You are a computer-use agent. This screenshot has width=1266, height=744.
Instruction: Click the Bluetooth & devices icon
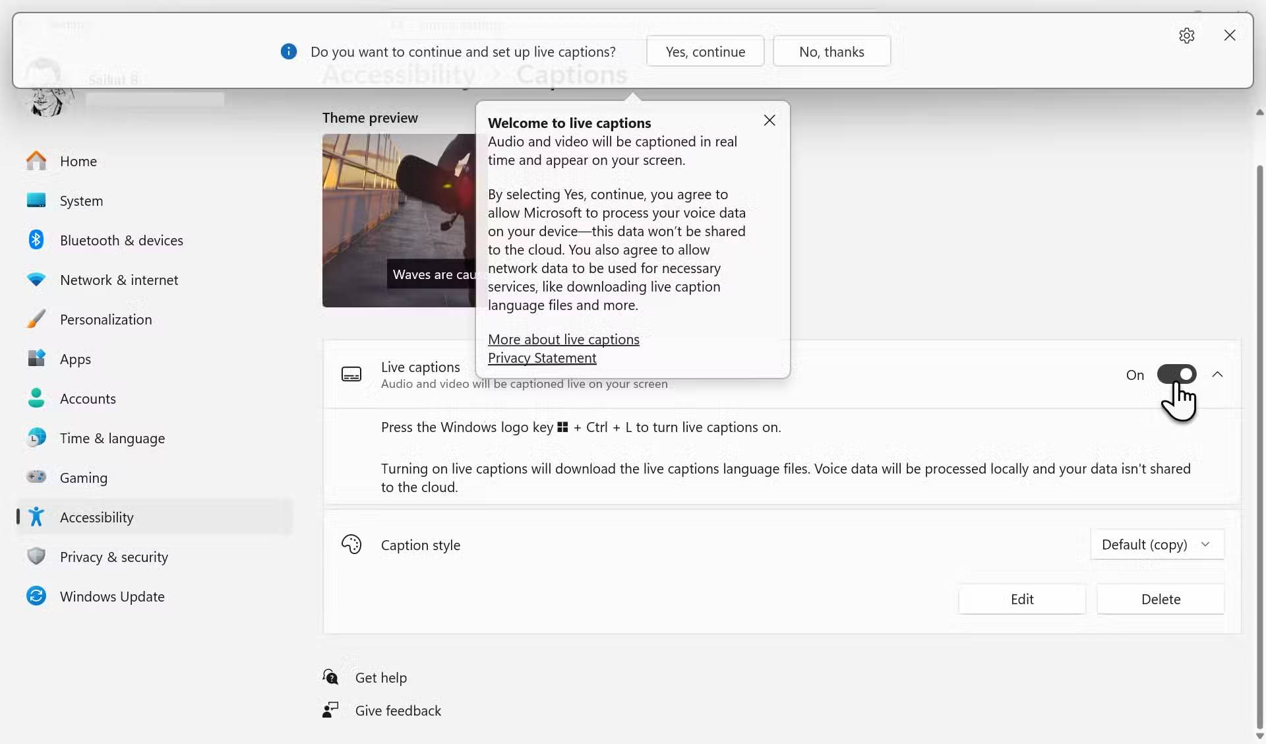(36, 240)
